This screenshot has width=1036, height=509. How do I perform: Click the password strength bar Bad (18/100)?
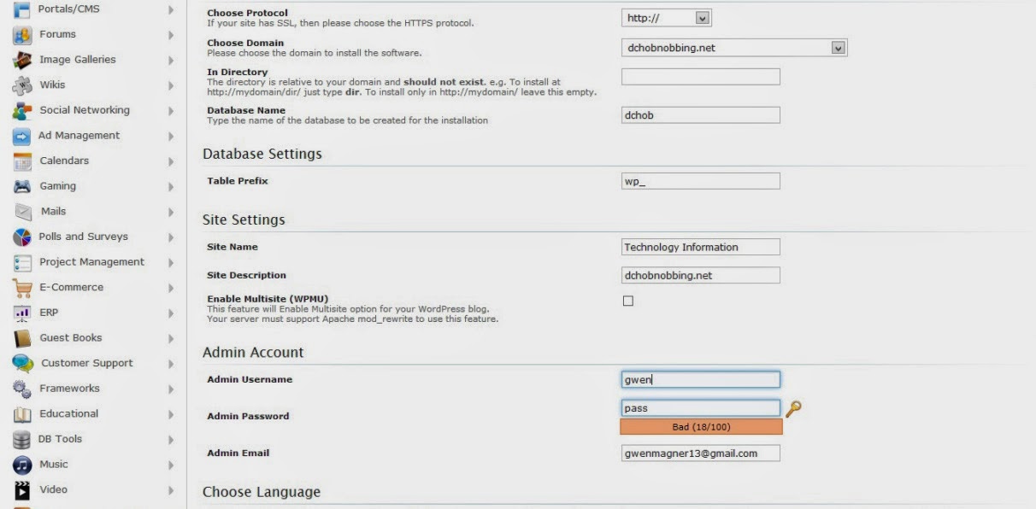[701, 427]
